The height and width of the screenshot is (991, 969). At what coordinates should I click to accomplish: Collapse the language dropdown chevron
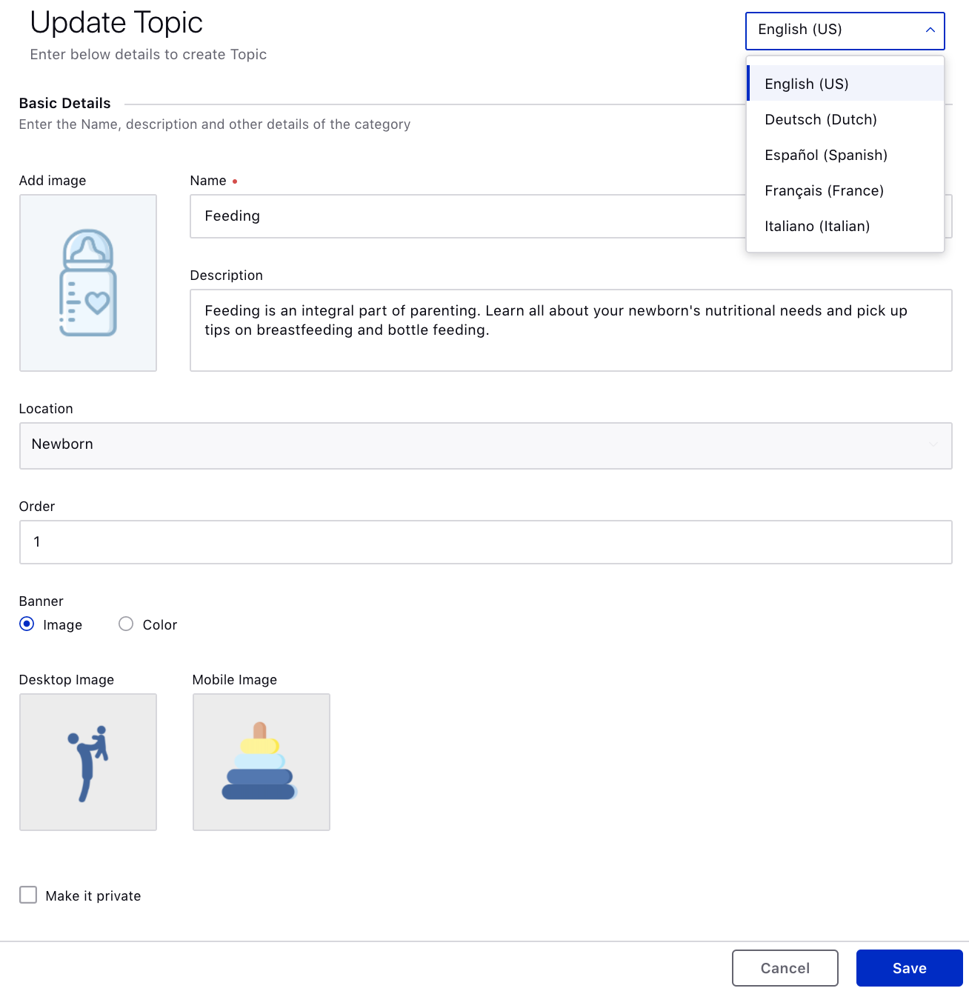click(930, 30)
